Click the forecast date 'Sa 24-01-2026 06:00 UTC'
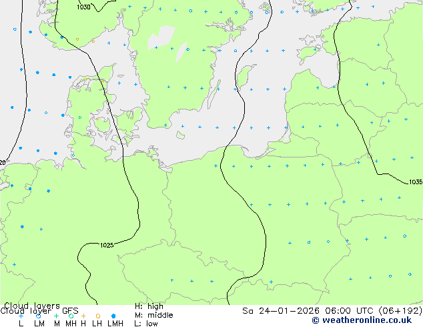Screen dimensions: 423x327 pyautogui.click(x=309, y=311)
